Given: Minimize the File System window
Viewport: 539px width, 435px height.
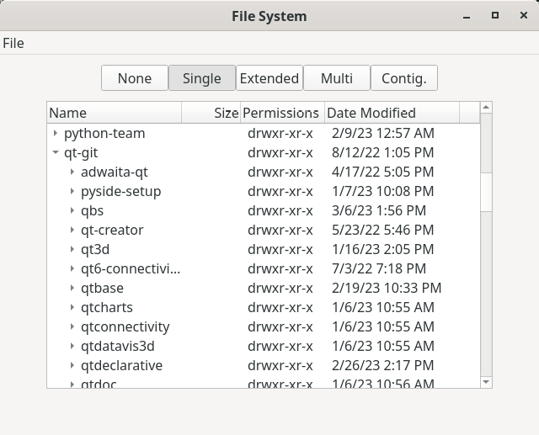Looking at the screenshot, I should 467,16.
